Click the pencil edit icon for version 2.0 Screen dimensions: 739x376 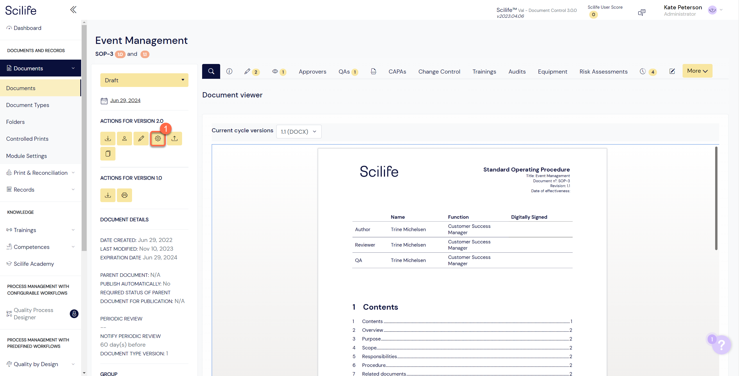141,138
